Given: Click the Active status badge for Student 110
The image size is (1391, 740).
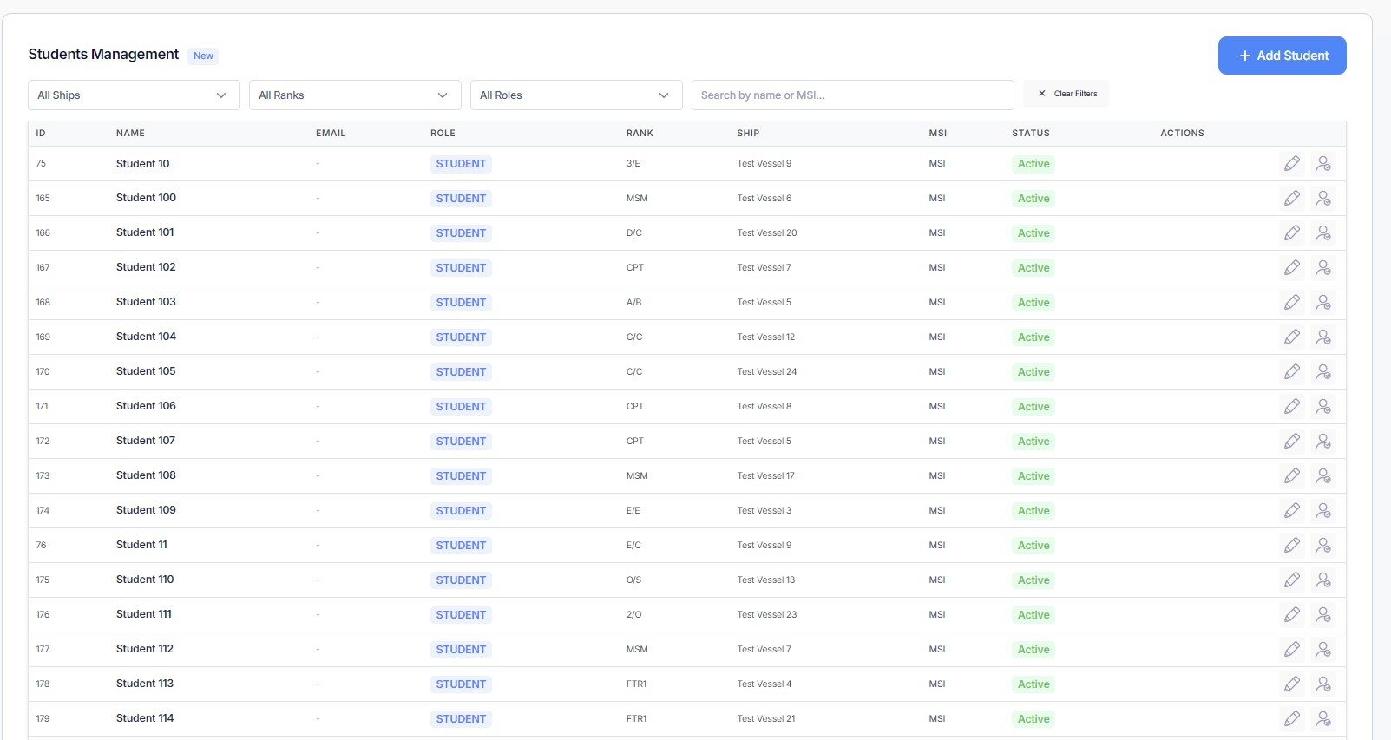Looking at the screenshot, I should pos(1033,580).
